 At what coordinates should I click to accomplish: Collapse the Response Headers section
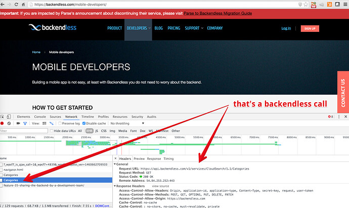pos(115,186)
